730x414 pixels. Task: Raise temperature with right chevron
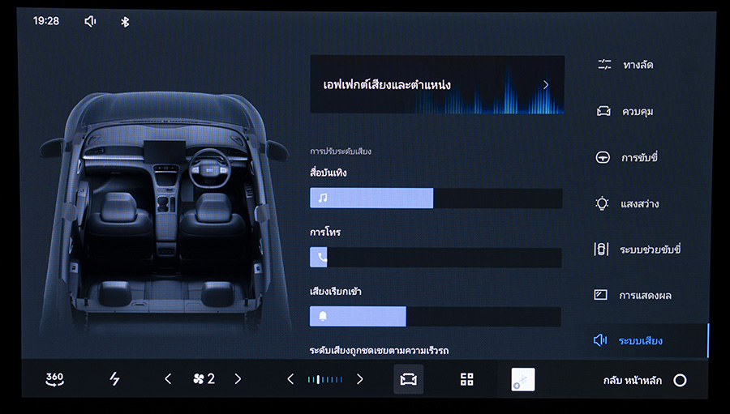click(359, 379)
